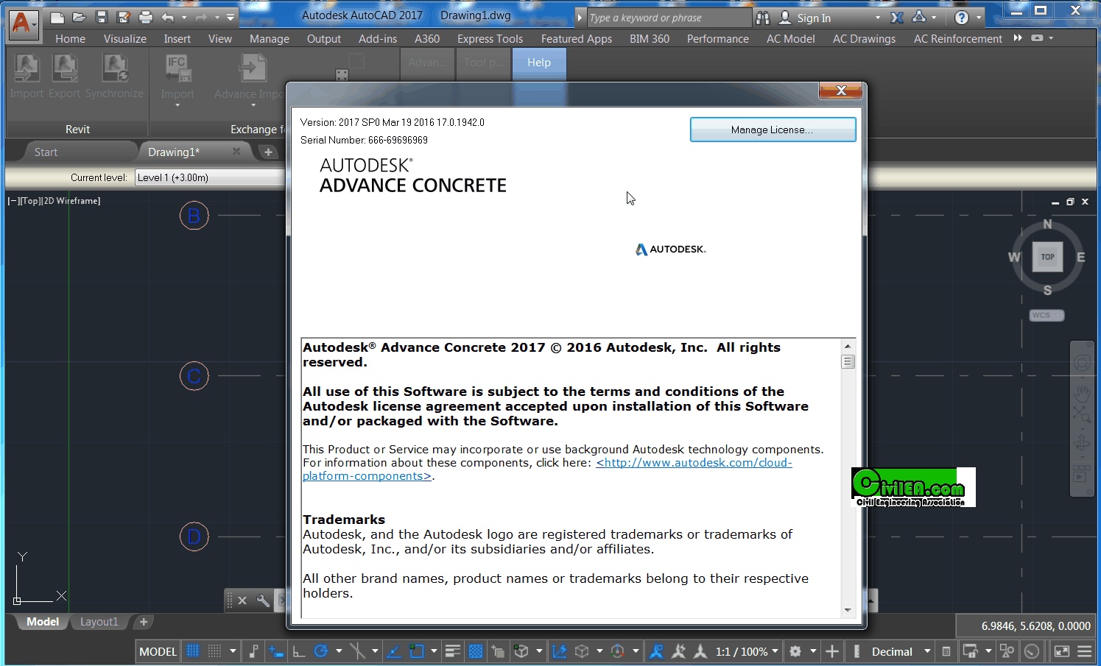Screen dimensions: 1101x666
Task: Toggle 2D Object Snap in status bar
Action: tap(417, 651)
